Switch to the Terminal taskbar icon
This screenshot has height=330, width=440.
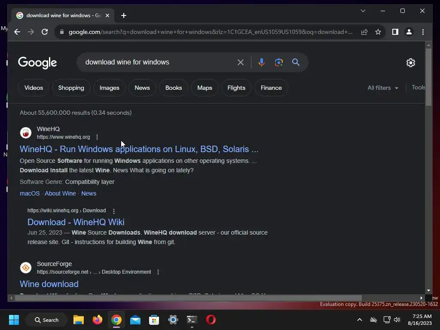(x=192, y=320)
